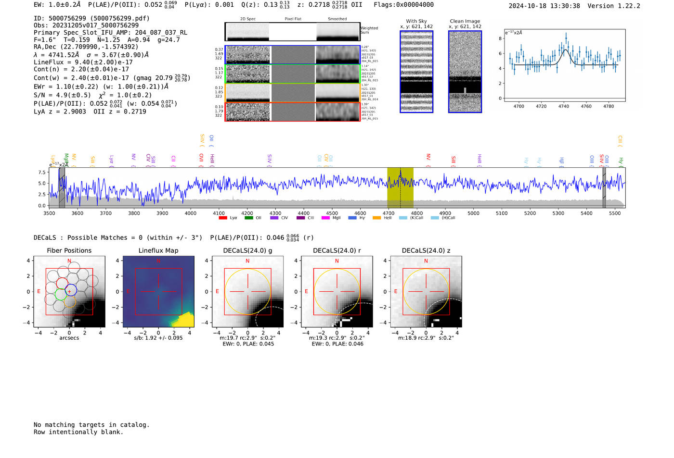Select the blue-bordered 2D spectrum row

[293, 55]
